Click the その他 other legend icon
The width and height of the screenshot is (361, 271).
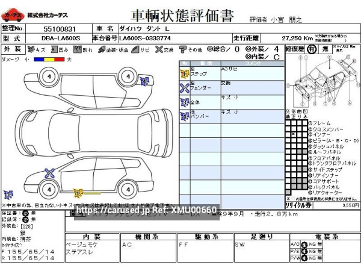183,49
